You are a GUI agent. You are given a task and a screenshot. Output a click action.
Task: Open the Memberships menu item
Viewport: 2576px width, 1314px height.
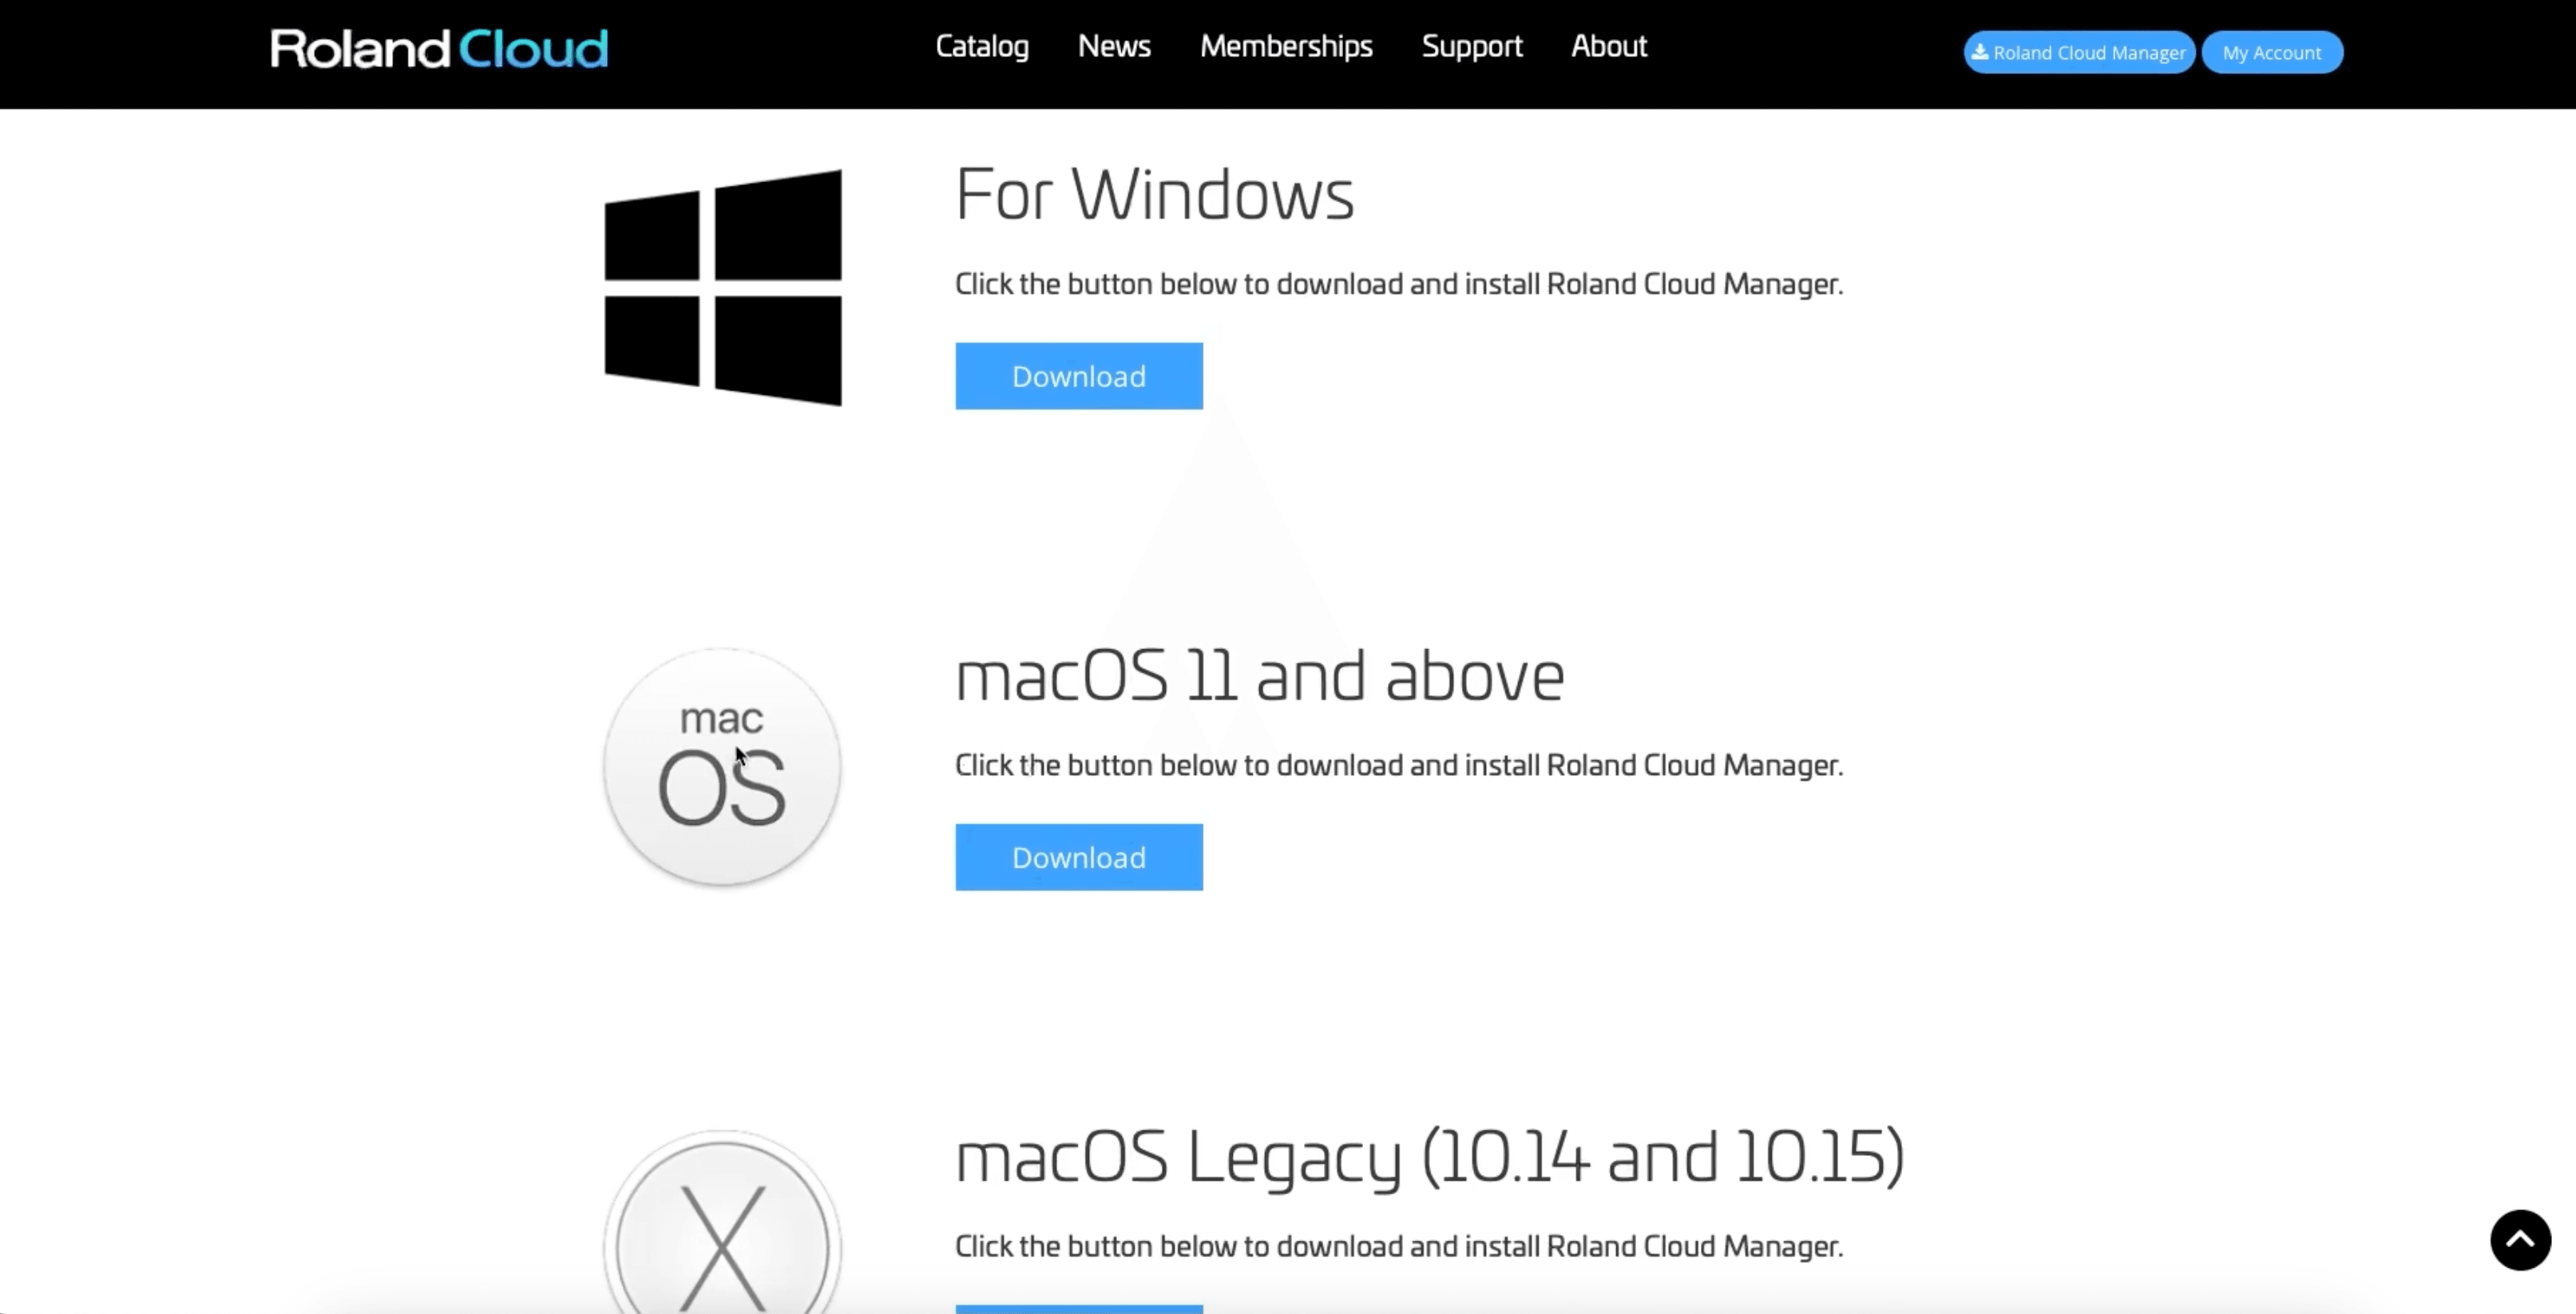[1286, 46]
